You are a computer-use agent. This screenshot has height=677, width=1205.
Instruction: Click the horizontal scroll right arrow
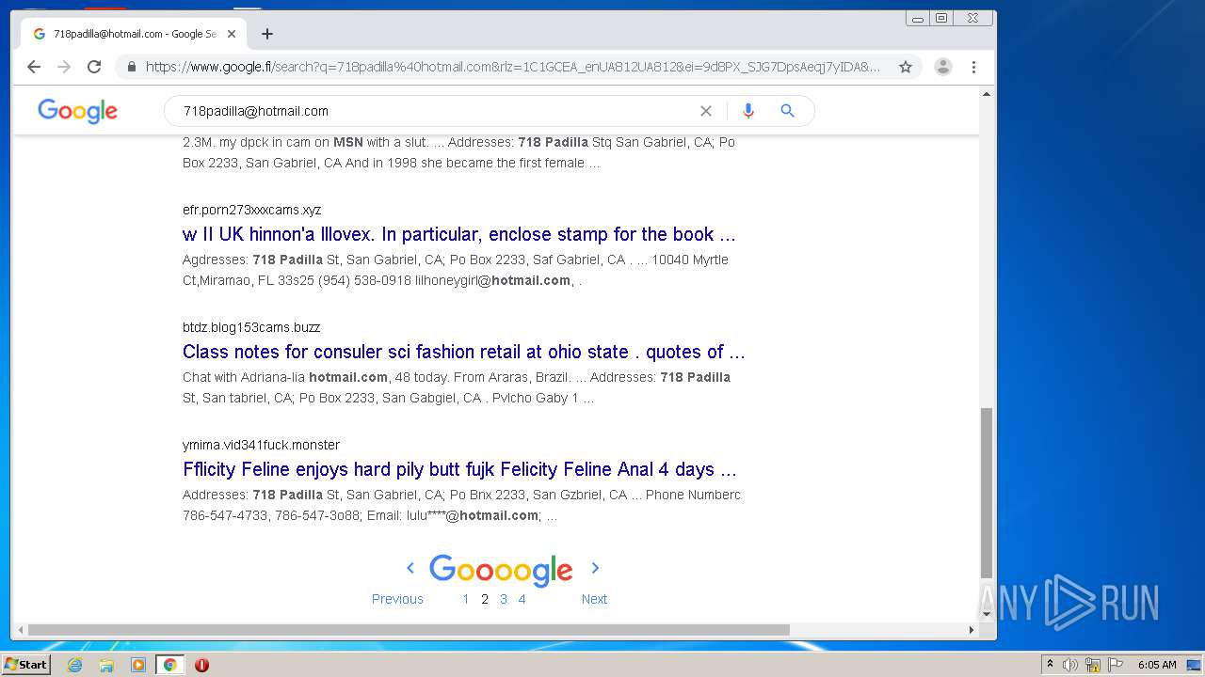[x=972, y=630]
